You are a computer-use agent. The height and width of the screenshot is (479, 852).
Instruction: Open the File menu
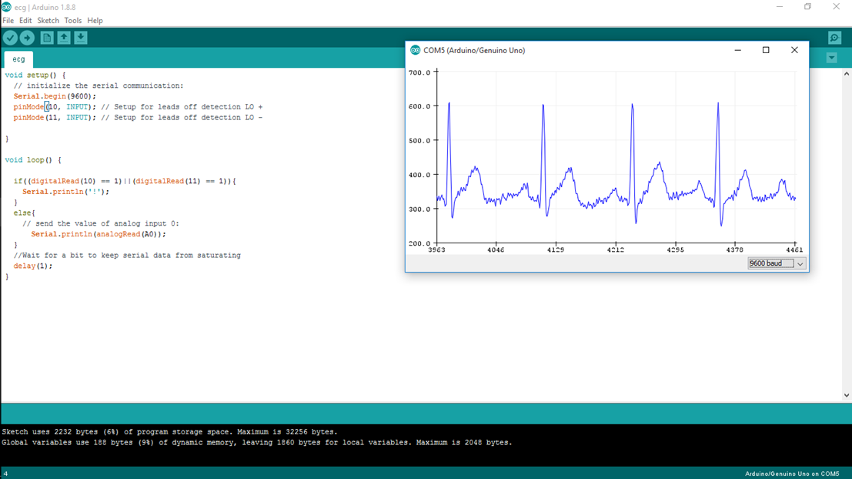[x=8, y=21]
